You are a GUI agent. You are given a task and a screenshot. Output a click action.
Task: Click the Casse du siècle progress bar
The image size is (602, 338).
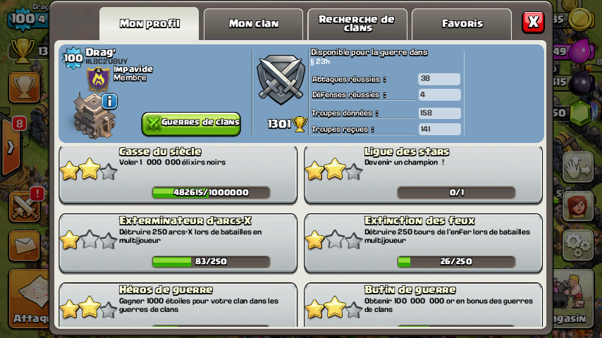point(211,192)
